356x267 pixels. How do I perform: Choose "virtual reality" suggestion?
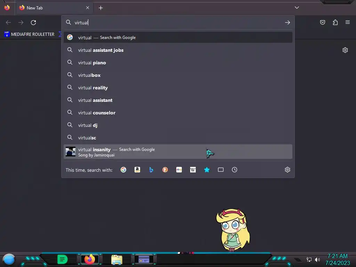[x=178, y=88]
